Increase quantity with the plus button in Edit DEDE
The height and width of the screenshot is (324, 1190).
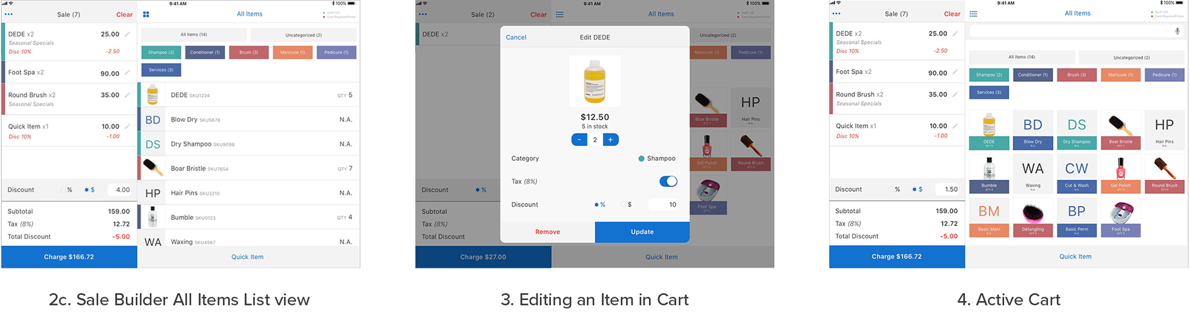[x=610, y=140]
